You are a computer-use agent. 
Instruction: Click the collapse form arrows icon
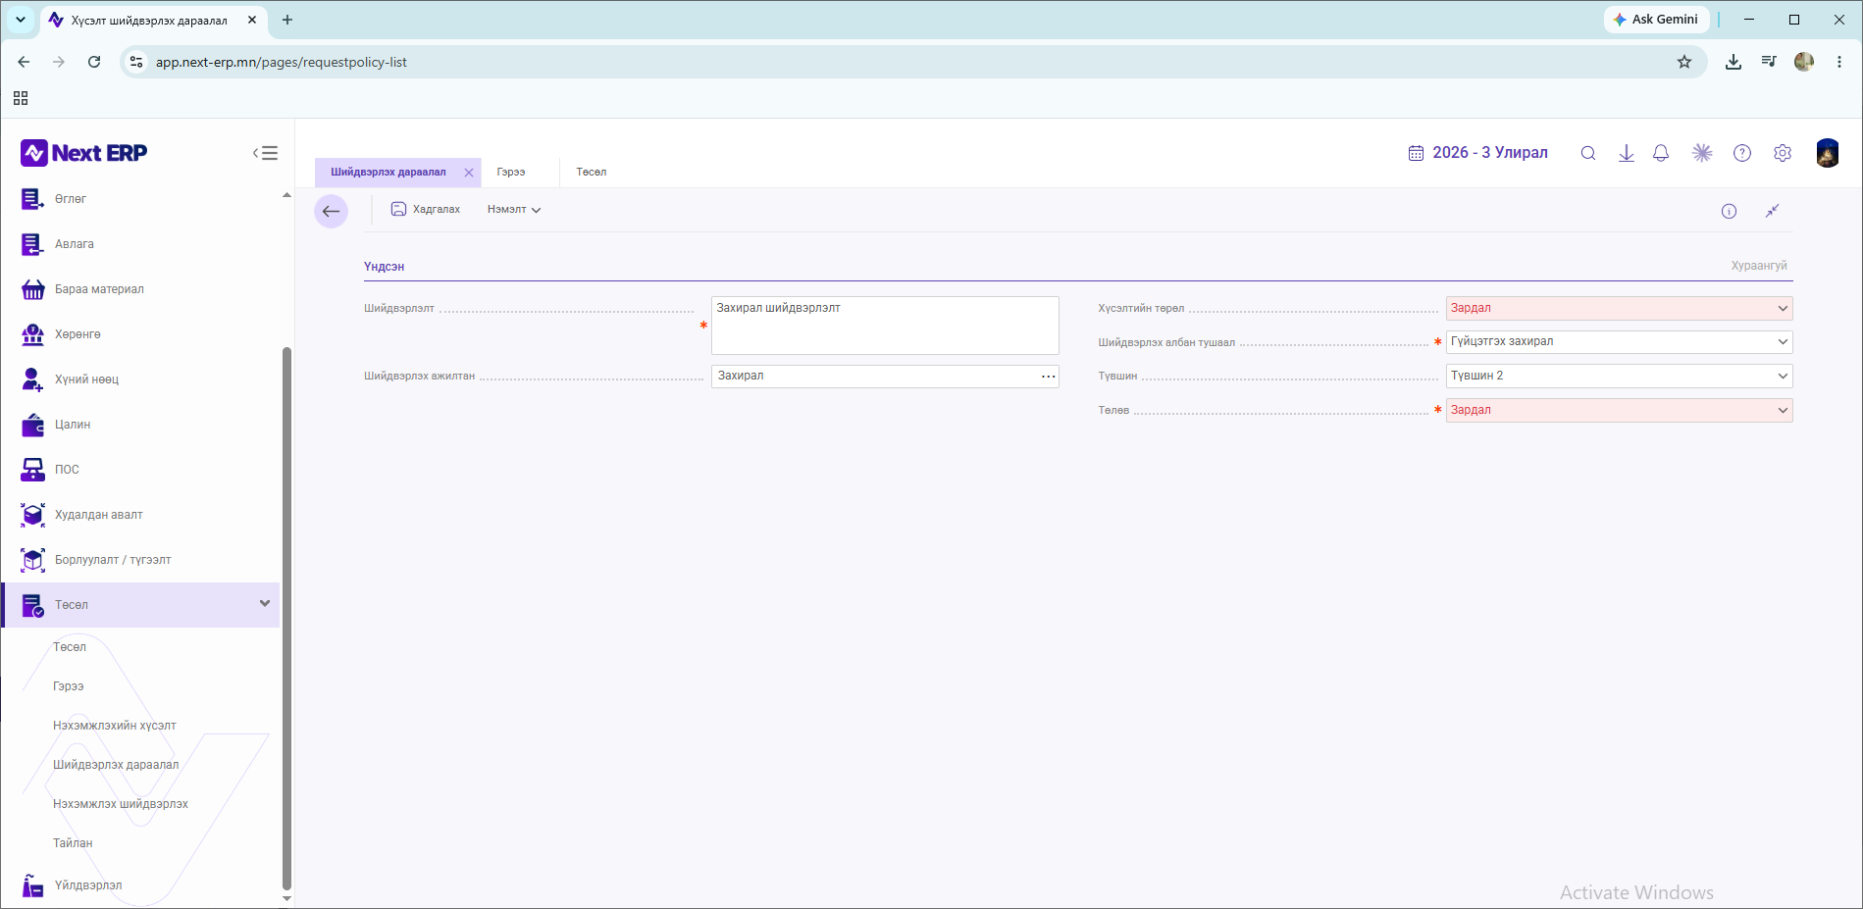click(x=1772, y=211)
